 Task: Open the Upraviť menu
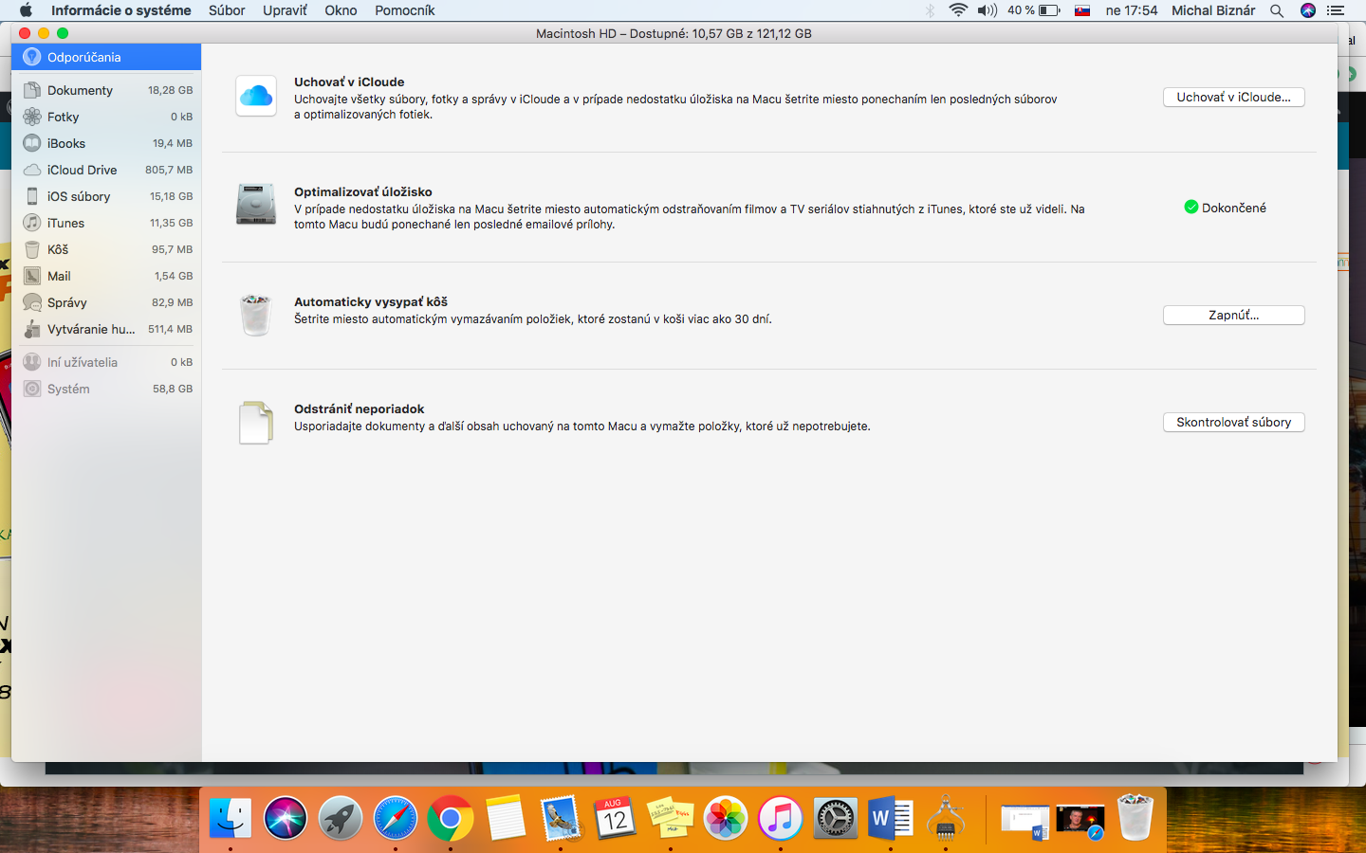(285, 10)
